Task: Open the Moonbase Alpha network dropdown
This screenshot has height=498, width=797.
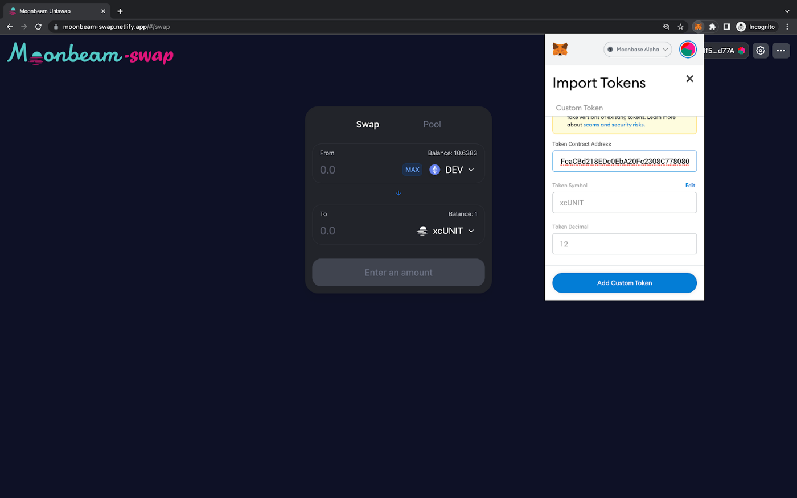Action: [638, 50]
